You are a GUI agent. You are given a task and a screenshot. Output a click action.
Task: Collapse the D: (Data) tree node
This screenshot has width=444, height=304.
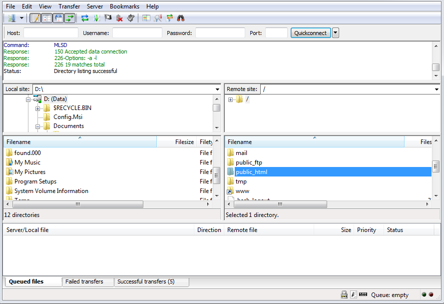tap(28, 98)
